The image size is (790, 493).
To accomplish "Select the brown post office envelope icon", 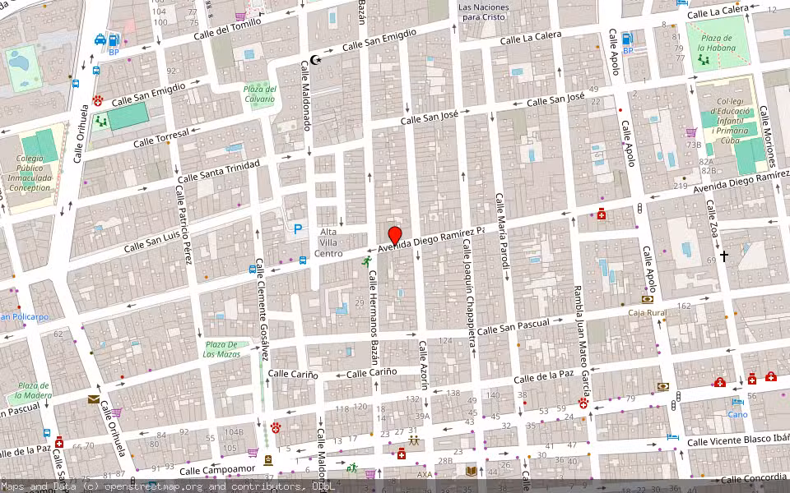I will click(94, 399).
